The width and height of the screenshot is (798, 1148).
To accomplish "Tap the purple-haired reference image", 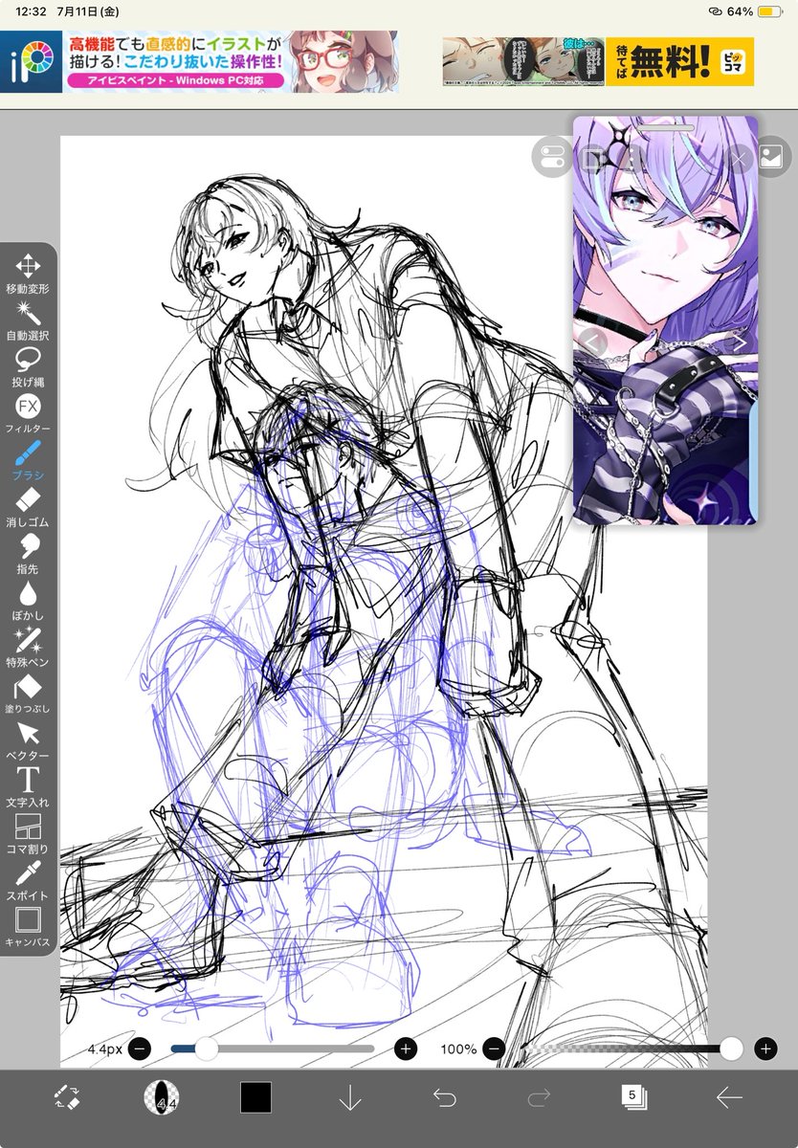I will [x=666, y=320].
